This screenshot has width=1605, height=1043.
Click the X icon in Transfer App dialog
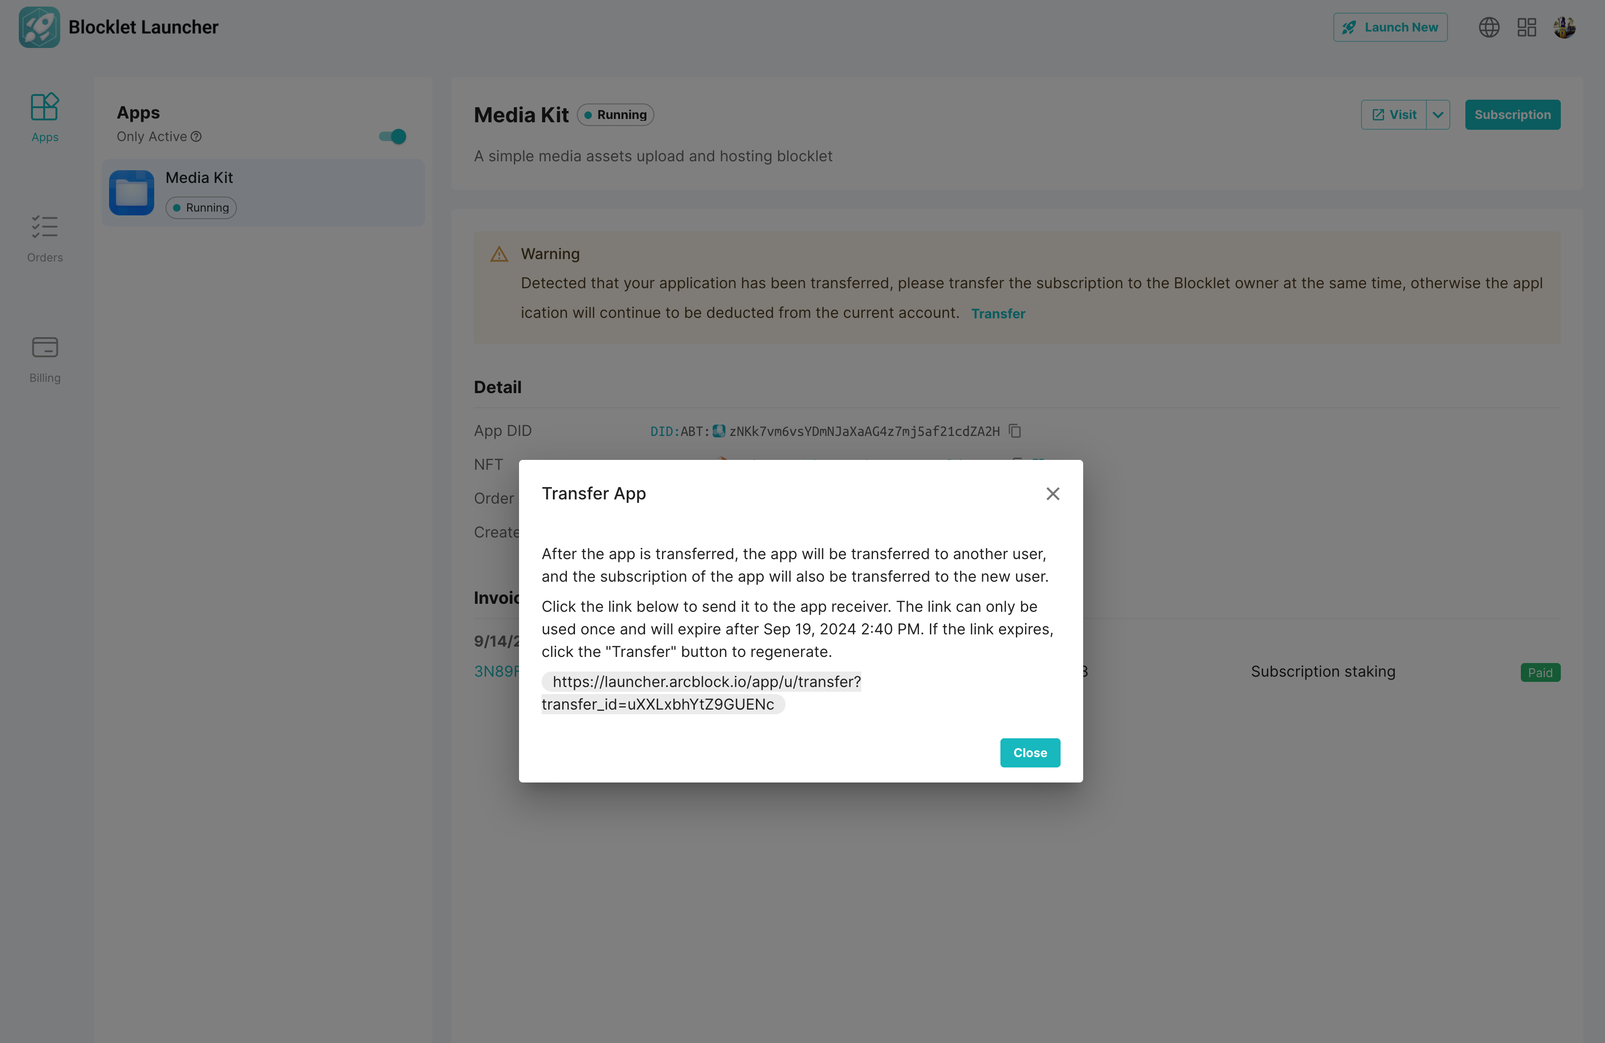(x=1053, y=494)
